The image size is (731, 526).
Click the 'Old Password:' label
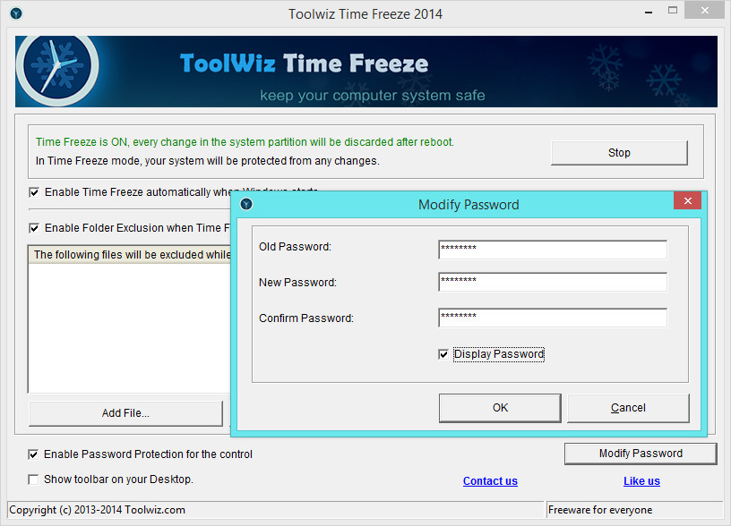(295, 247)
